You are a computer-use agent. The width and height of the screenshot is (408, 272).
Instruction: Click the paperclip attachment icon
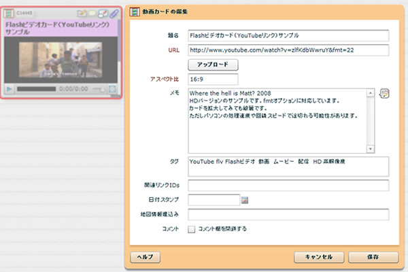(114, 13)
